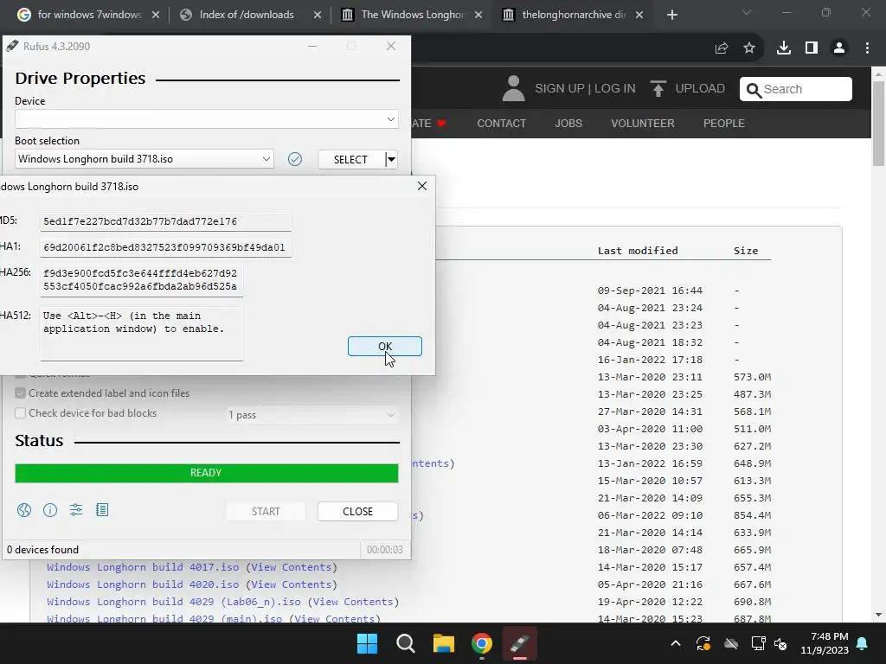
Task: Click the CLOSE button in Rufus
Action: 357,512
